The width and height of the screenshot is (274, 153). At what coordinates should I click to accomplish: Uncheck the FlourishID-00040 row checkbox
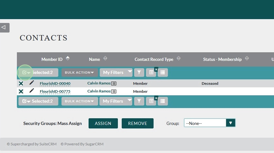[21, 84]
